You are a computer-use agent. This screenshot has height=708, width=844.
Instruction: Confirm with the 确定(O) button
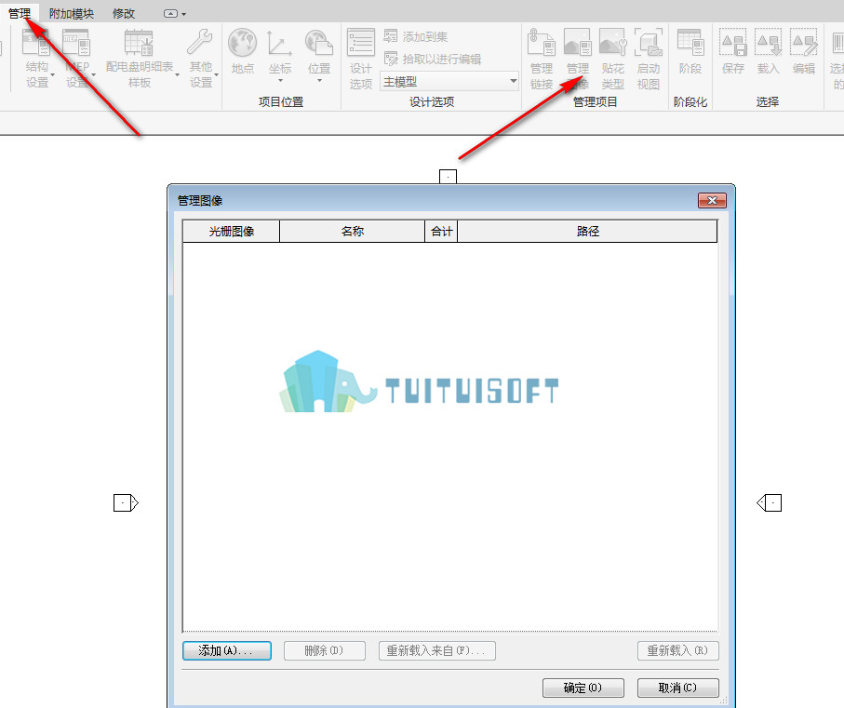click(583, 688)
